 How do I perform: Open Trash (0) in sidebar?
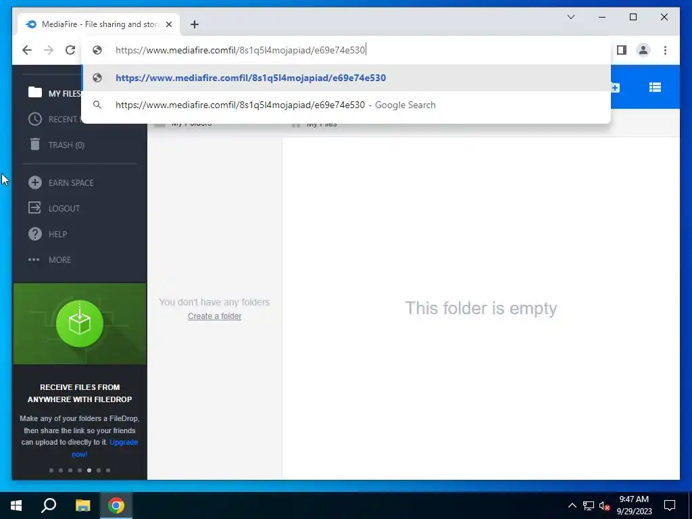click(57, 145)
